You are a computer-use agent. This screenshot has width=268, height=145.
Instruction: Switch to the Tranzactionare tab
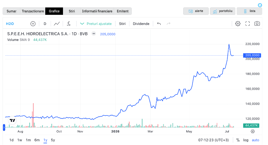pyautogui.click(x=33, y=11)
